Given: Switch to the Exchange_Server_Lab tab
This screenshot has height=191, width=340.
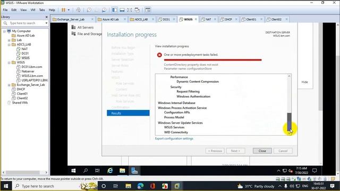Looking at the screenshot, I should [x=71, y=19].
